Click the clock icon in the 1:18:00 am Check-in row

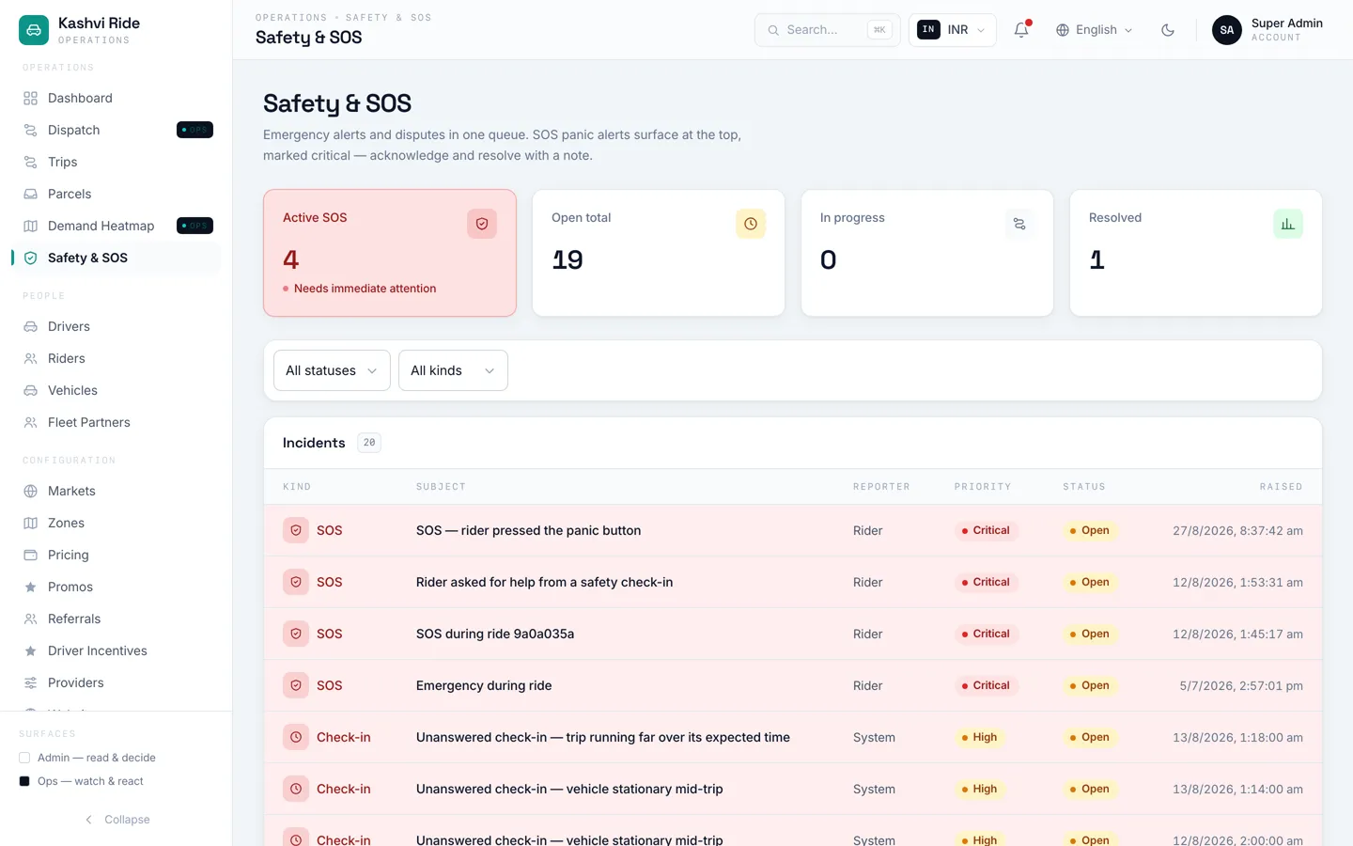pyautogui.click(x=296, y=737)
